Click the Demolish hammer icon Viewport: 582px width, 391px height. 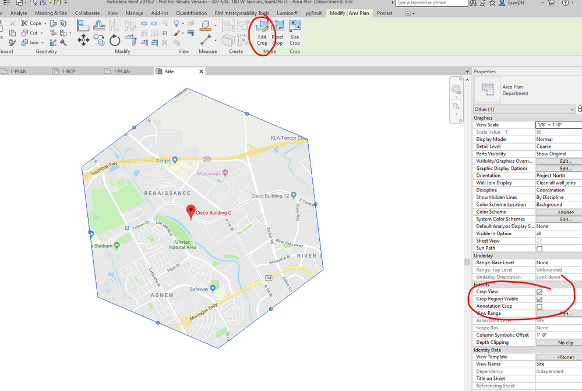tap(64, 42)
